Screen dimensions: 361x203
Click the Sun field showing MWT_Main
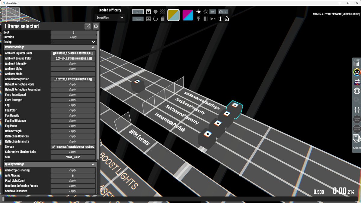(x=73, y=157)
